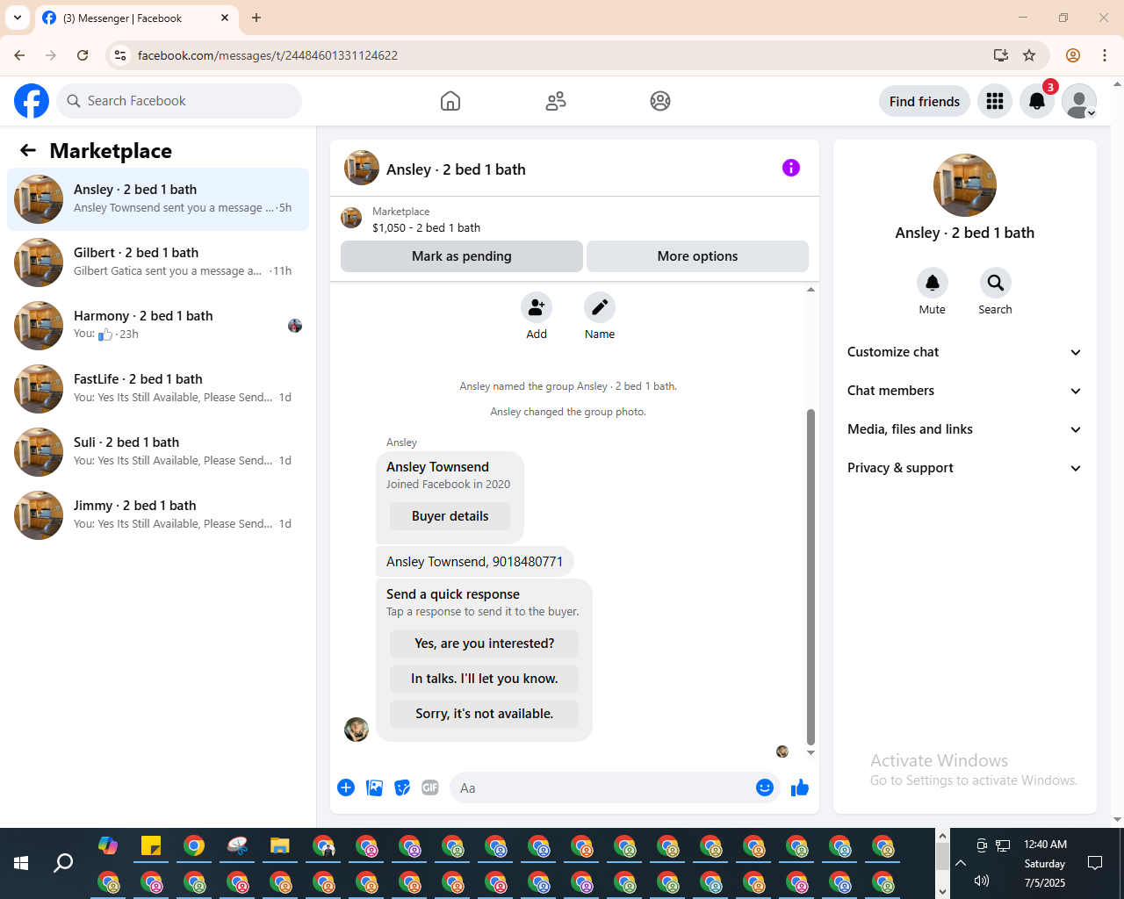This screenshot has width=1124, height=899.
Task: Send quick reply 'In talks. I'll let you know.'
Action: pyautogui.click(x=485, y=679)
